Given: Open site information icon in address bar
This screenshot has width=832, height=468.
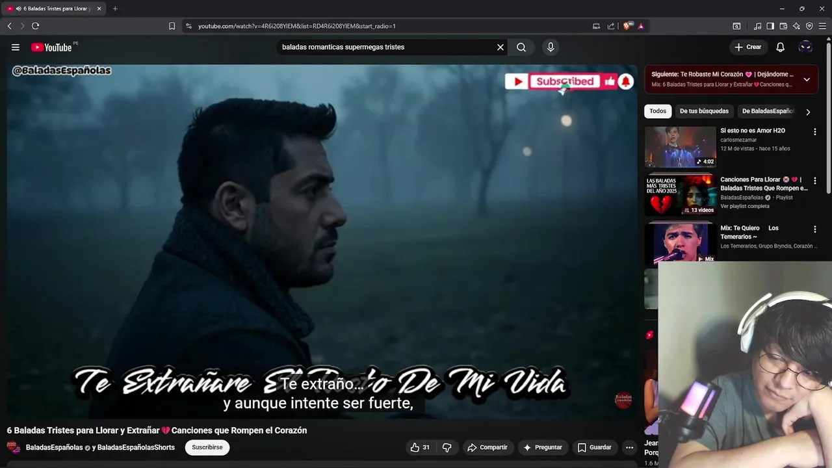Looking at the screenshot, I should click(188, 26).
